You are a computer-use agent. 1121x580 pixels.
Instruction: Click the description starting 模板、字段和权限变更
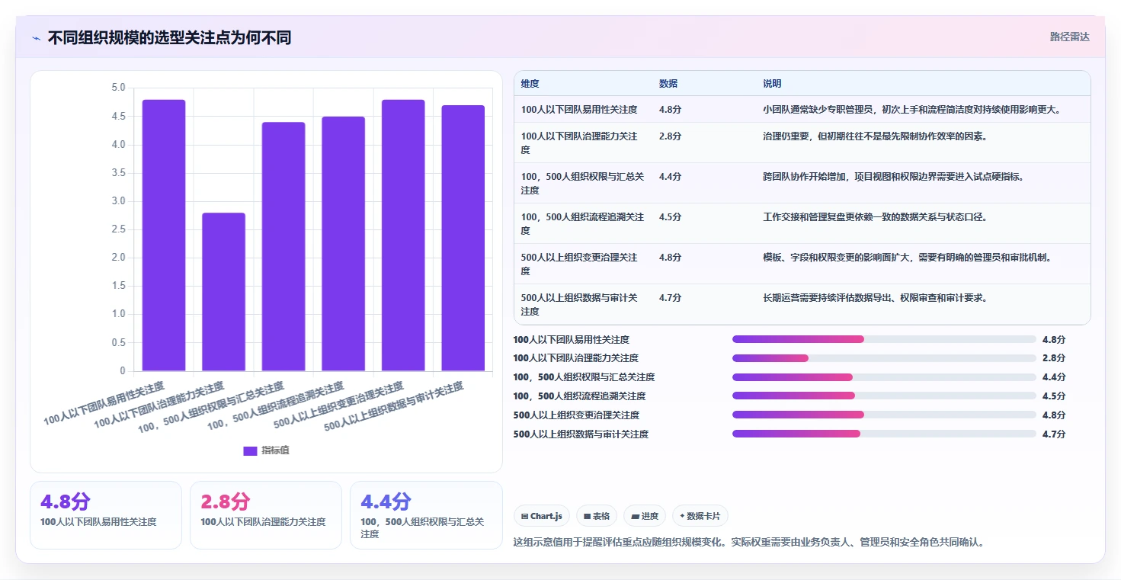[x=908, y=258]
